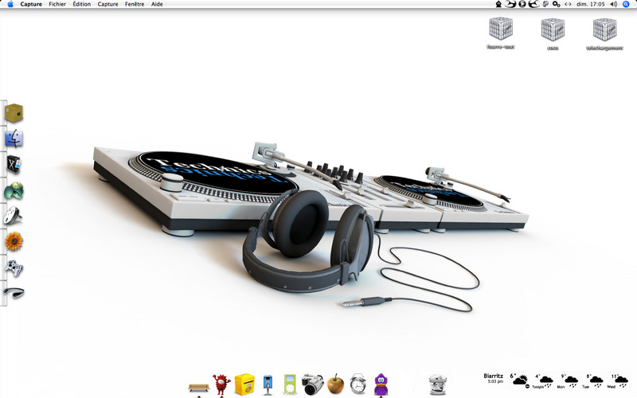Click the webcam-shaped menu bar icon

pyautogui.click(x=499, y=4)
